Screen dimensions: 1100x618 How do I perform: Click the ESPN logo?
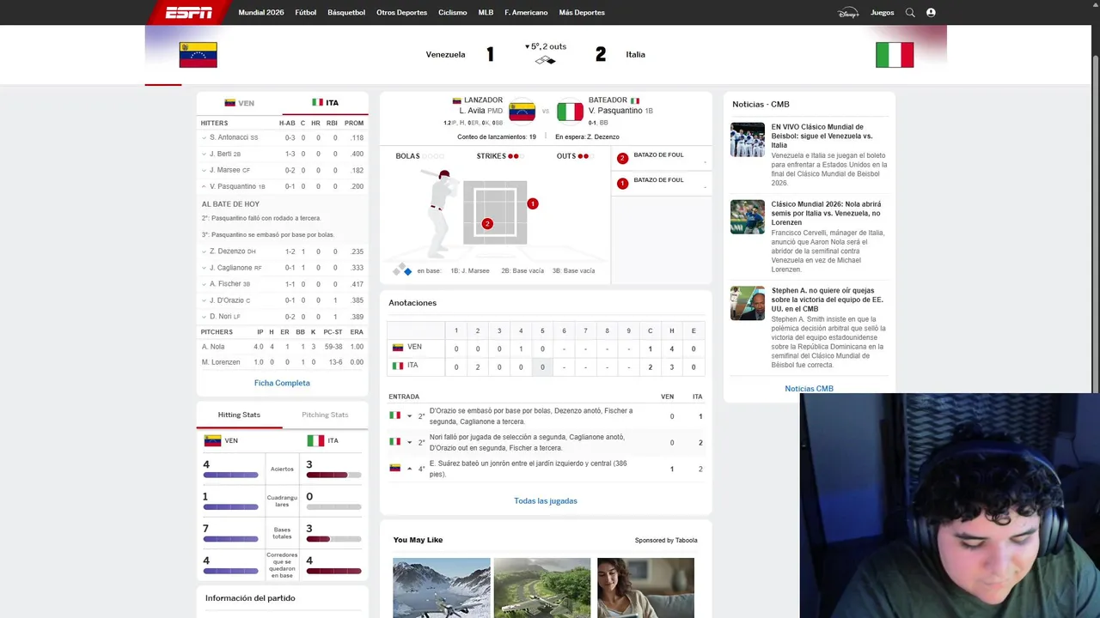[x=189, y=12]
